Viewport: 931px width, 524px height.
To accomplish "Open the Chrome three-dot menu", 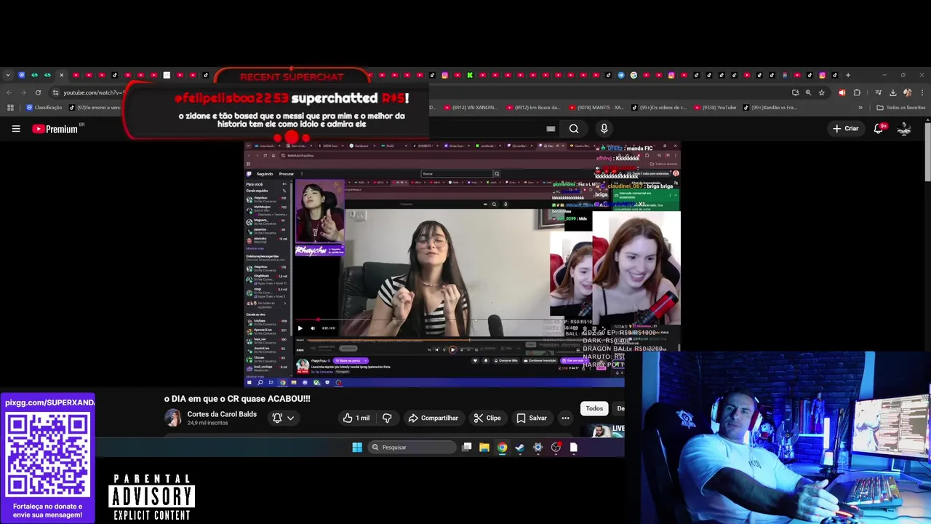I will tap(922, 92).
